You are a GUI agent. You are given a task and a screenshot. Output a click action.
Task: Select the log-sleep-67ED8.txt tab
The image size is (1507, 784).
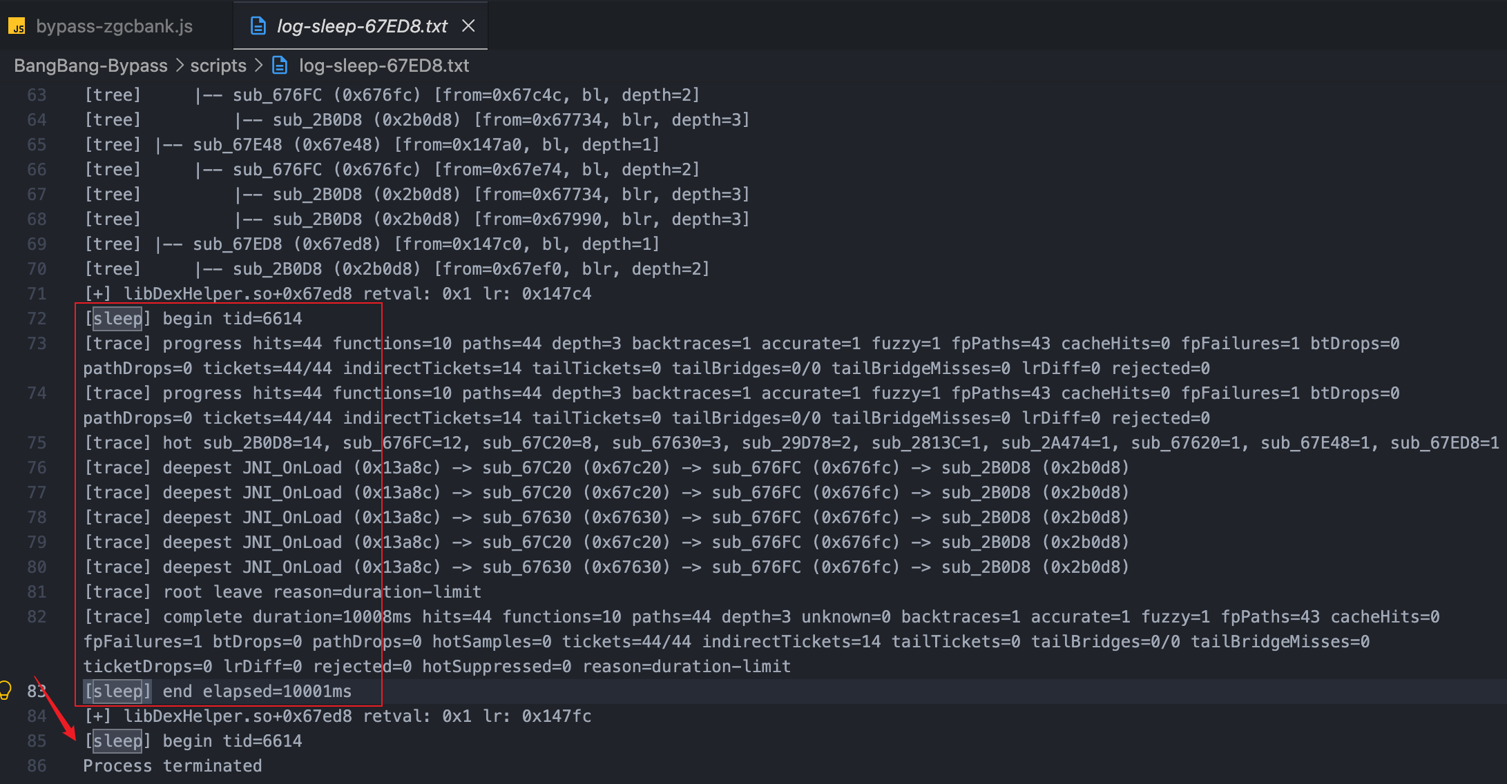362,26
